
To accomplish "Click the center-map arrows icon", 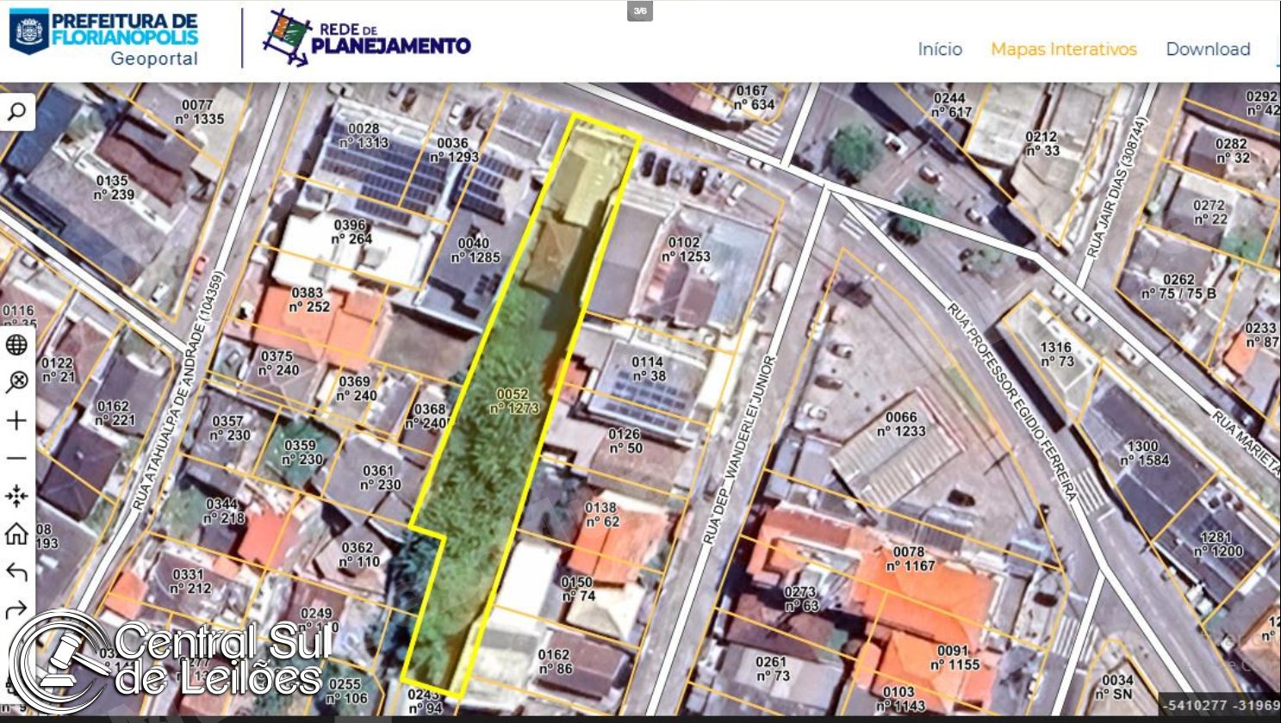I will point(16,496).
